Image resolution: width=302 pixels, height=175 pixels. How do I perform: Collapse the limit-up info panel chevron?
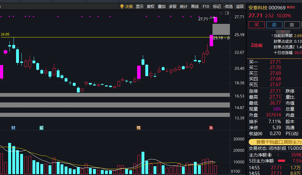pos(283,32)
